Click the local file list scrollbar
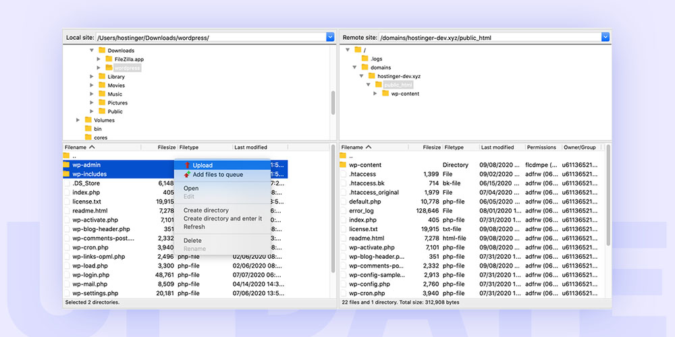This screenshot has width=675, height=337. click(x=333, y=208)
